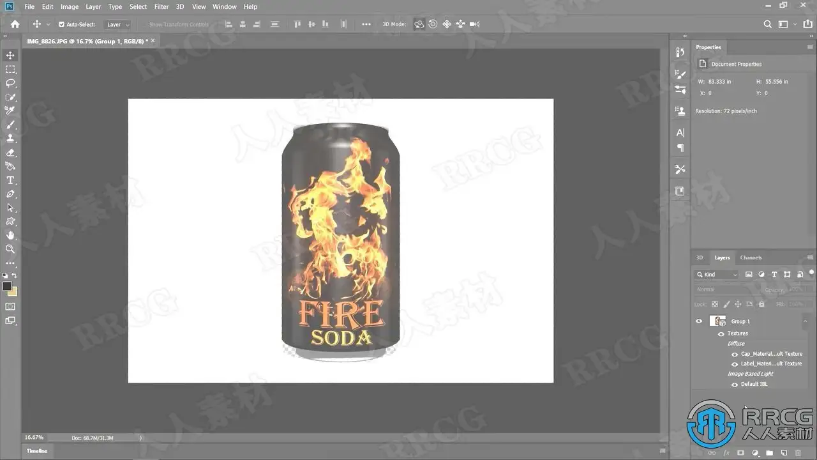Activate 3D Roll camera mode
This screenshot has width=817, height=460.
pos(433,24)
